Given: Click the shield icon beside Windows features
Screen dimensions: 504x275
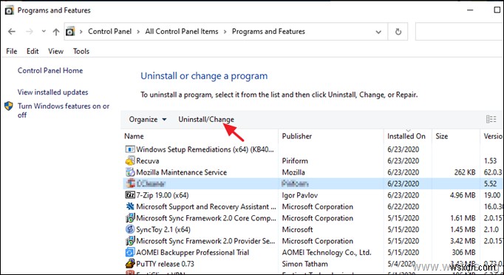Looking at the screenshot, I should 9,106.
